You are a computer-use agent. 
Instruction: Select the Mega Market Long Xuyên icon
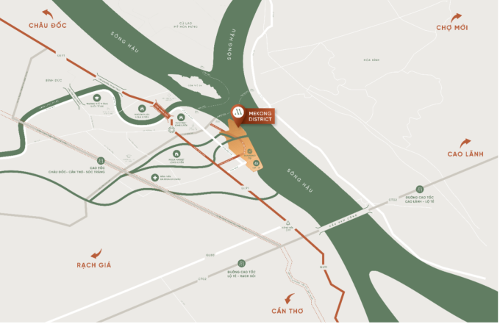176,154
